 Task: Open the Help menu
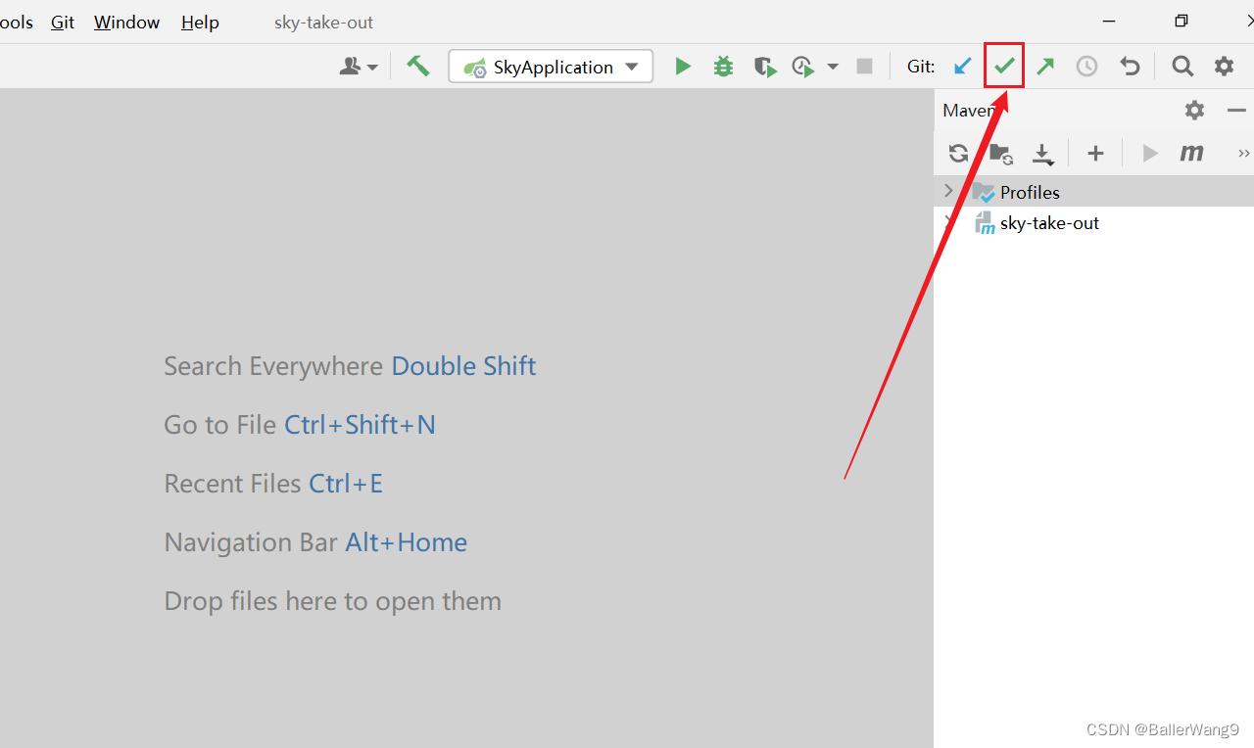[x=200, y=22]
